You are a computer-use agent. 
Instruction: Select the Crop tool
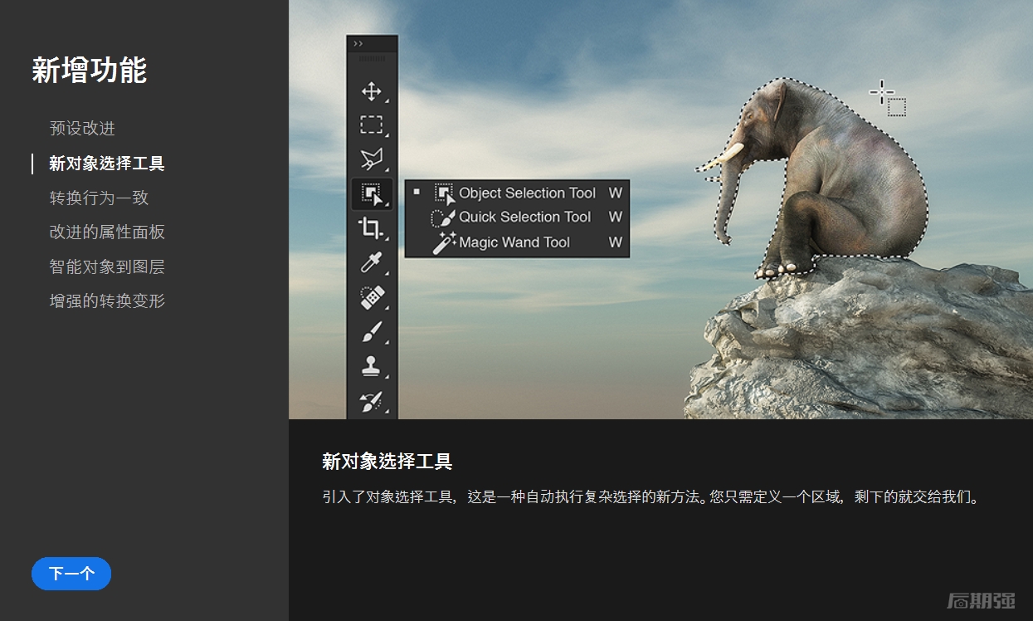point(371,228)
